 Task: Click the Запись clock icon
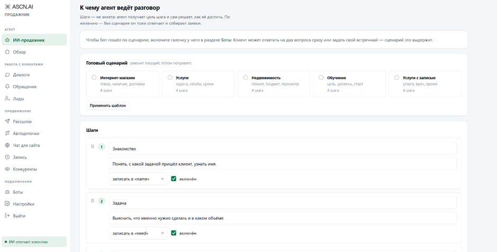(x=7, y=157)
